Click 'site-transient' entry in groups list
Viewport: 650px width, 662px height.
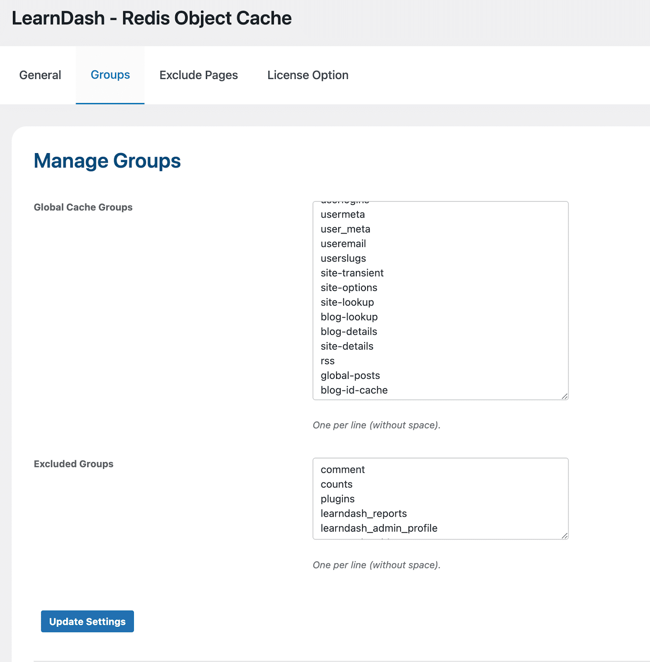(352, 273)
